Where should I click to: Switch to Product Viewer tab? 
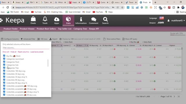click(x=27, y=29)
